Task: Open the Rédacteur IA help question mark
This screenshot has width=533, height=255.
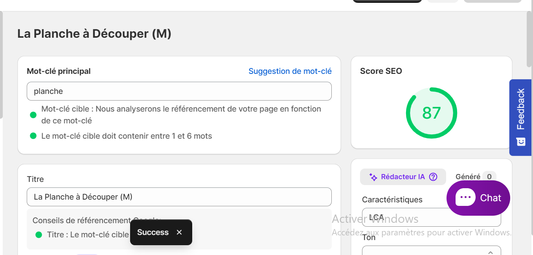Action: click(433, 177)
